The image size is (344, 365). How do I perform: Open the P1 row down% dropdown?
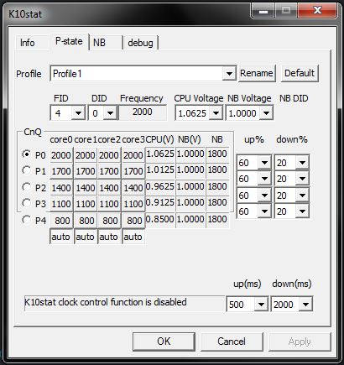coord(302,179)
